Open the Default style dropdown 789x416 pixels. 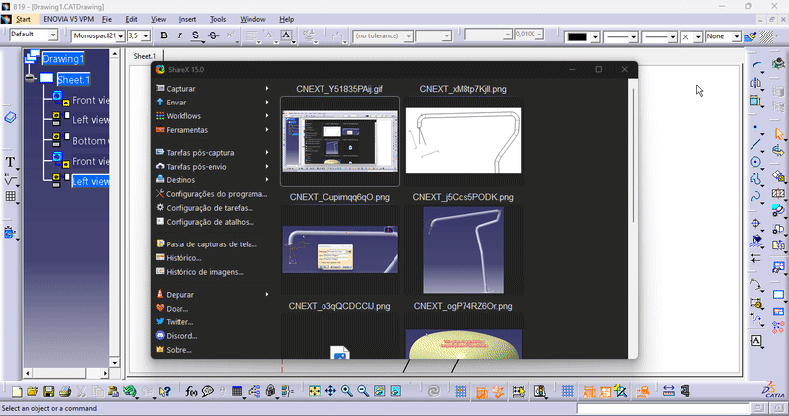point(53,35)
